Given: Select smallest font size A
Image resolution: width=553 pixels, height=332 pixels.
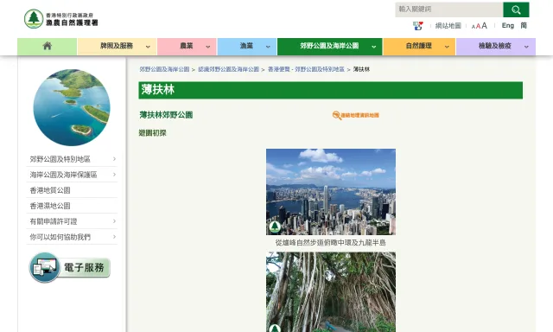Looking at the screenshot, I should pos(474,27).
